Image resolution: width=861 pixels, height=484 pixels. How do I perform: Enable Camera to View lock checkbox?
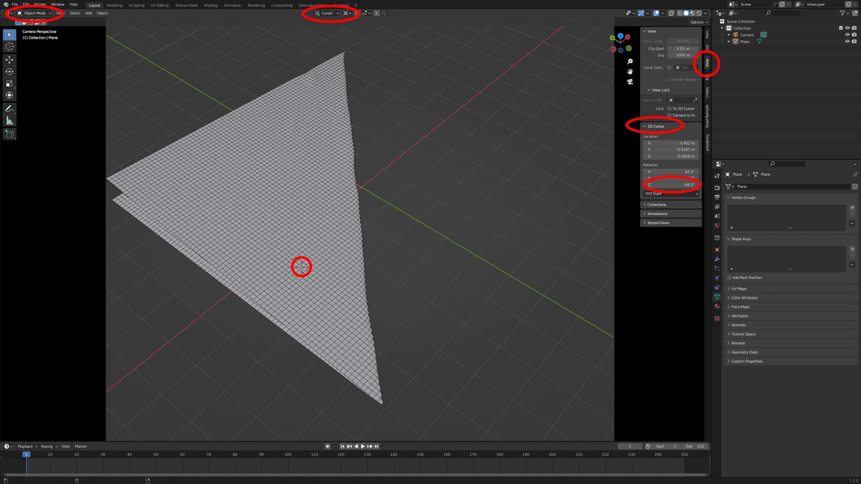pyautogui.click(x=669, y=115)
